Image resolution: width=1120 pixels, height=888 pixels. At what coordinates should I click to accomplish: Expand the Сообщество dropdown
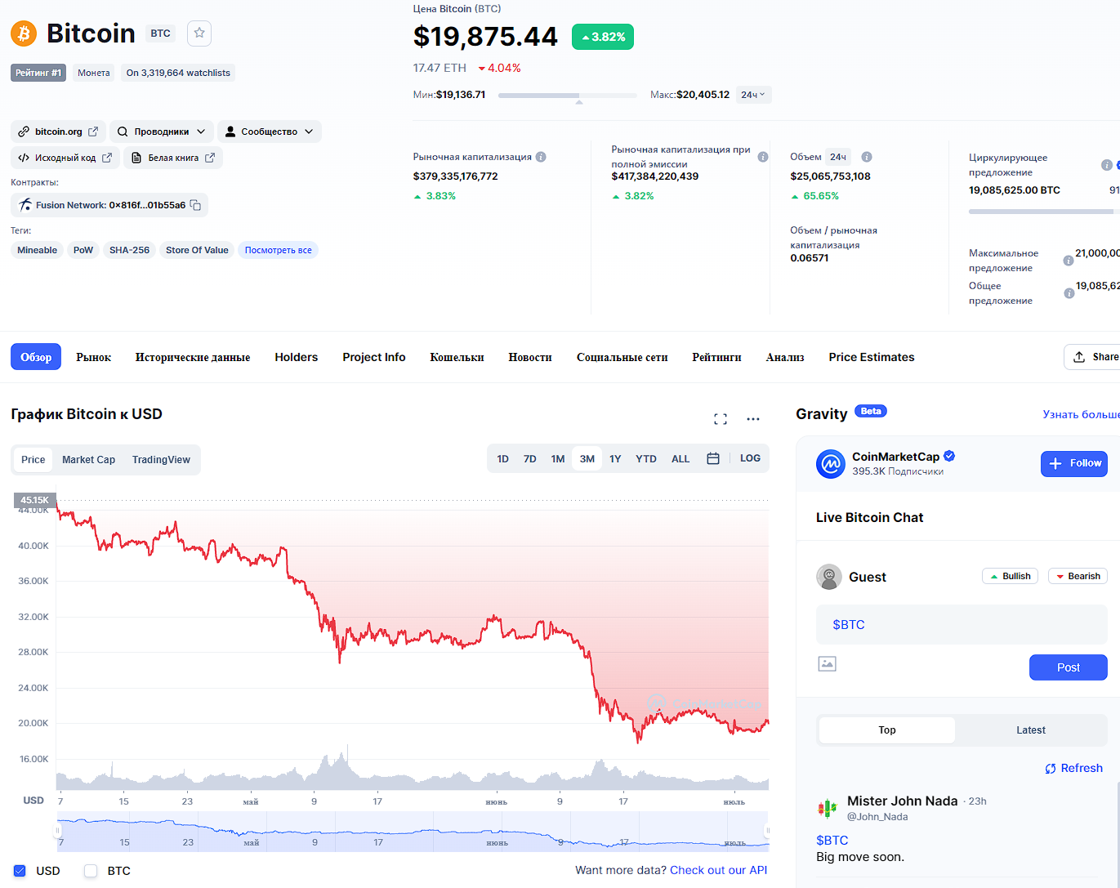tap(269, 132)
